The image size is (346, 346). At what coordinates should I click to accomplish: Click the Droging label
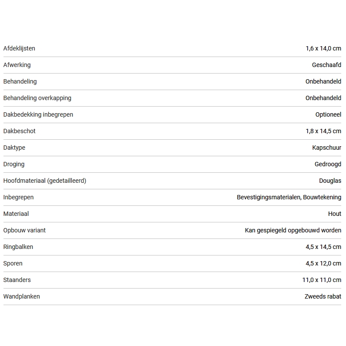(x=14, y=164)
